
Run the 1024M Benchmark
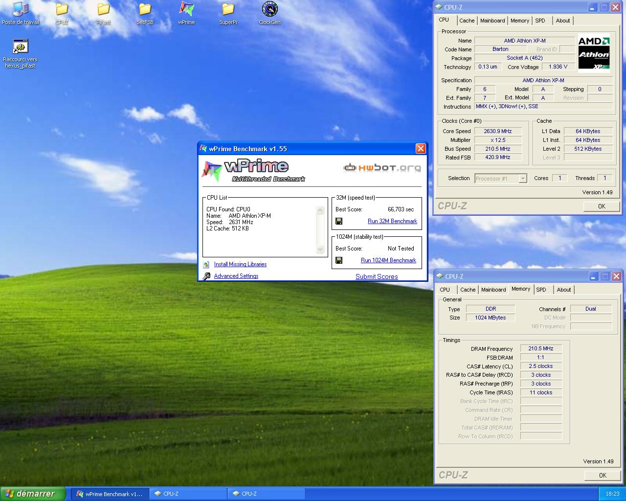tap(388, 260)
